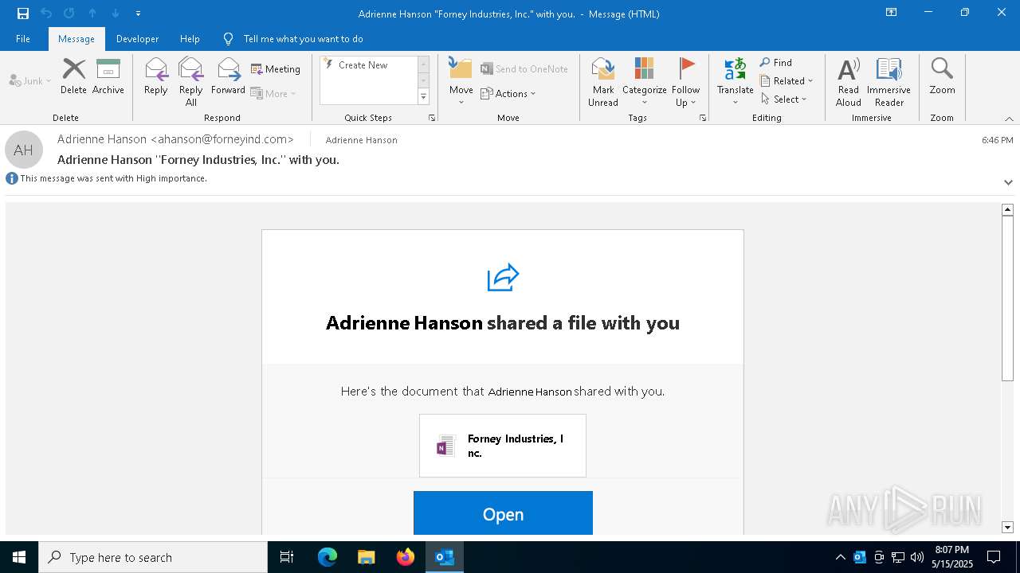Open the Help tab
The width and height of the screenshot is (1020, 573).
[x=190, y=39]
